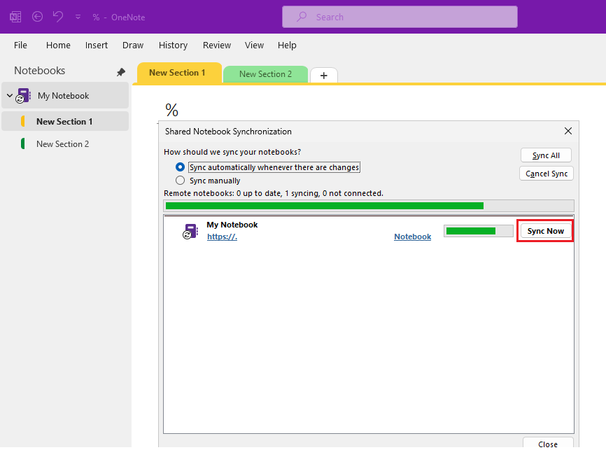The width and height of the screenshot is (606, 464).
Task: Click the Close button in dialog
Action: 548,444
